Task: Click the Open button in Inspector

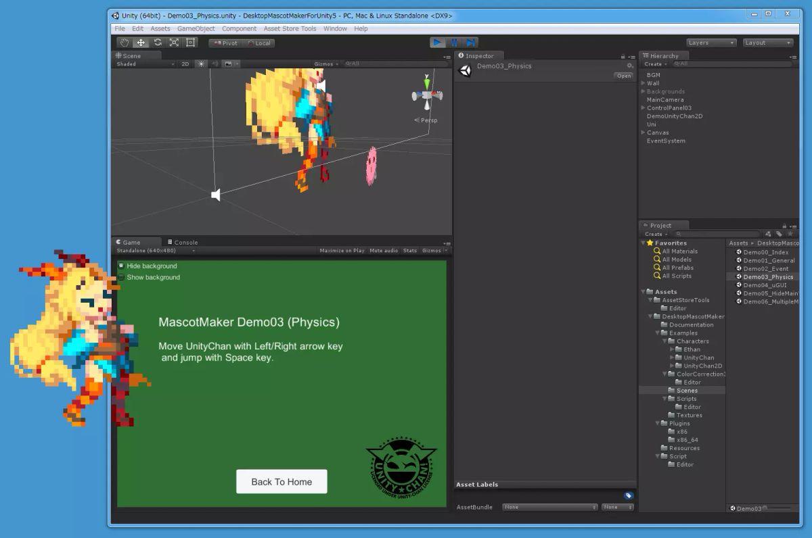Action: tap(623, 76)
